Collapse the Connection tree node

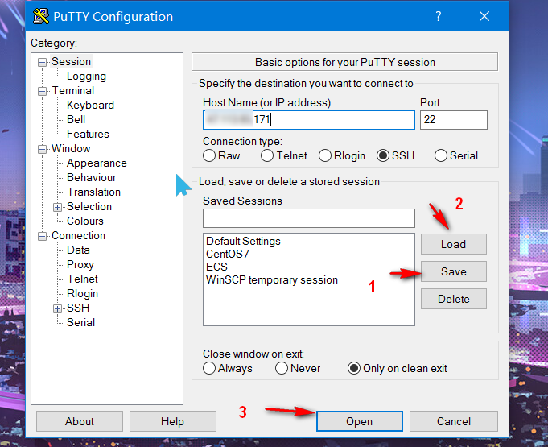click(42, 237)
